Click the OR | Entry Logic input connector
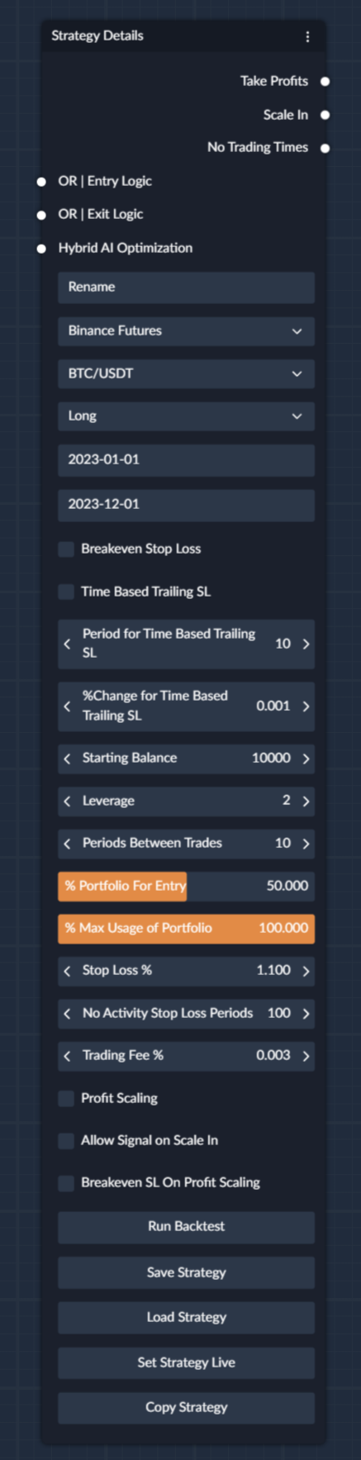Viewport: 361px width, 1460px height. (x=41, y=182)
